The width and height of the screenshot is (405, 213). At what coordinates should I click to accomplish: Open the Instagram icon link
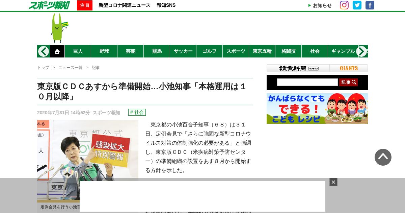coord(344,5)
